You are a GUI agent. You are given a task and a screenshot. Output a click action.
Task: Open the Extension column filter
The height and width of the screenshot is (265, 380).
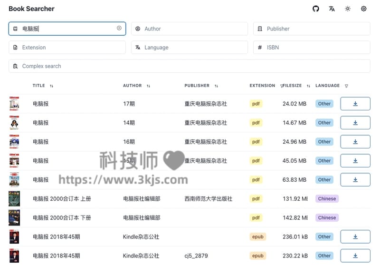pos(281,86)
